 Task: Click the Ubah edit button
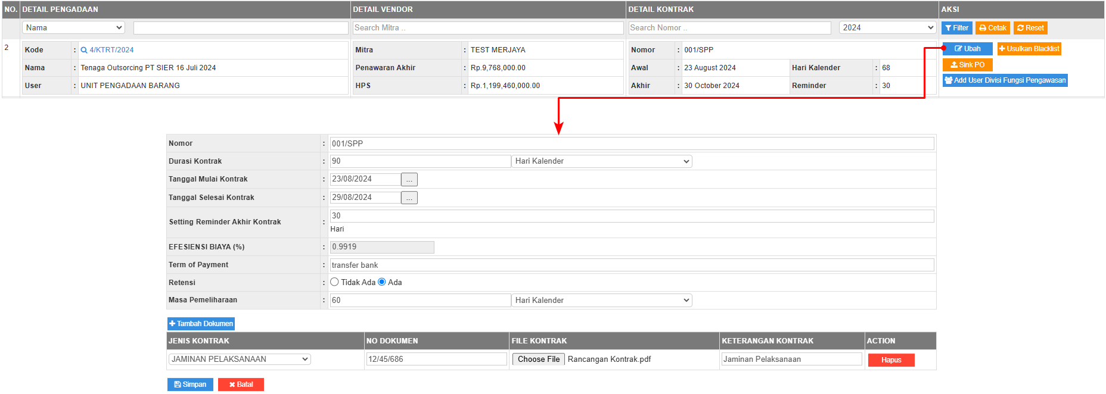pyautogui.click(x=967, y=49)
